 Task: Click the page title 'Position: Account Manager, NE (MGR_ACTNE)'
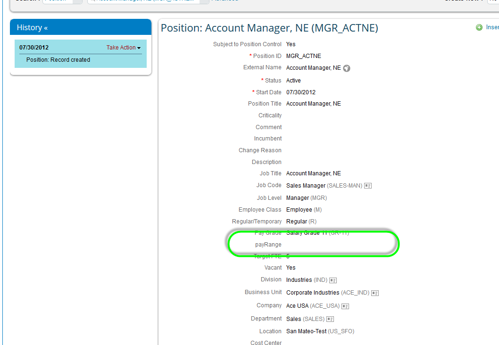269,28
